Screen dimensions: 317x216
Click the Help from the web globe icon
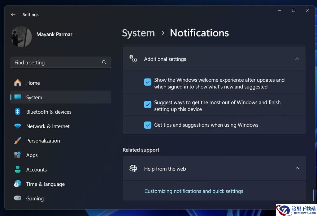tap(133, 168)
